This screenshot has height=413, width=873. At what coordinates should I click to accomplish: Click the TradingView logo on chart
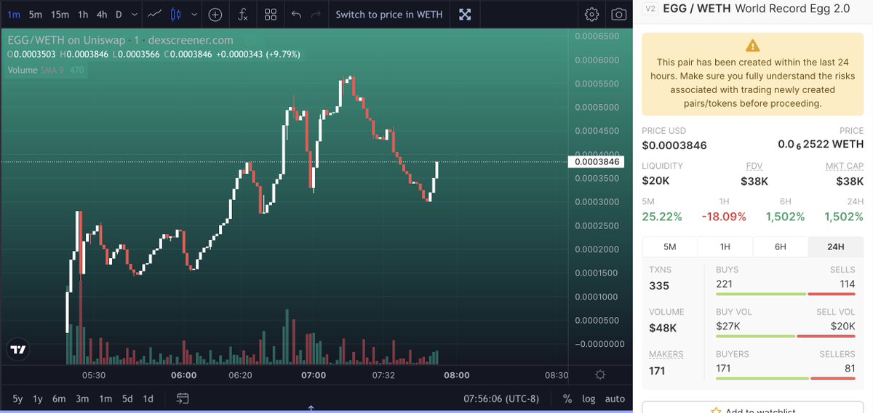pos(18,350)
